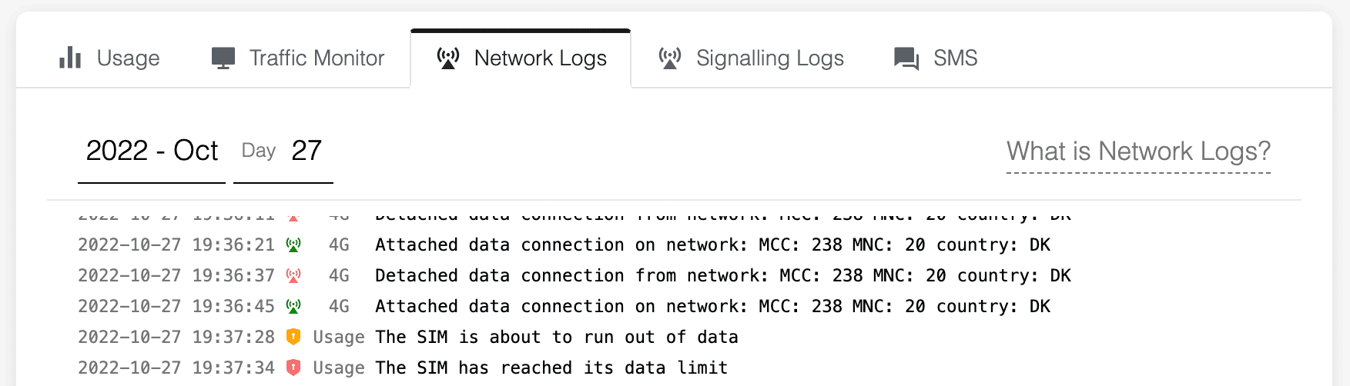Click red alert shield at 19:37:34
Image resolution: width=1350 pixels, height=386 pixels.
point(293,368)
